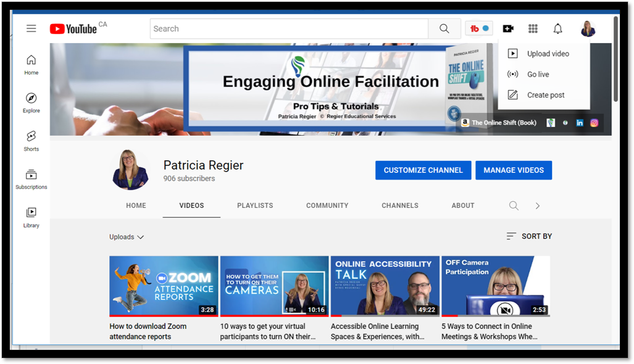This screenshot has height=364, width=634.
Task: Select Upload video menu entry
Action: 544,54
